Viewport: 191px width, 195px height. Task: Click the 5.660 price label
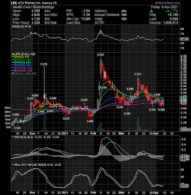point(104,87)
